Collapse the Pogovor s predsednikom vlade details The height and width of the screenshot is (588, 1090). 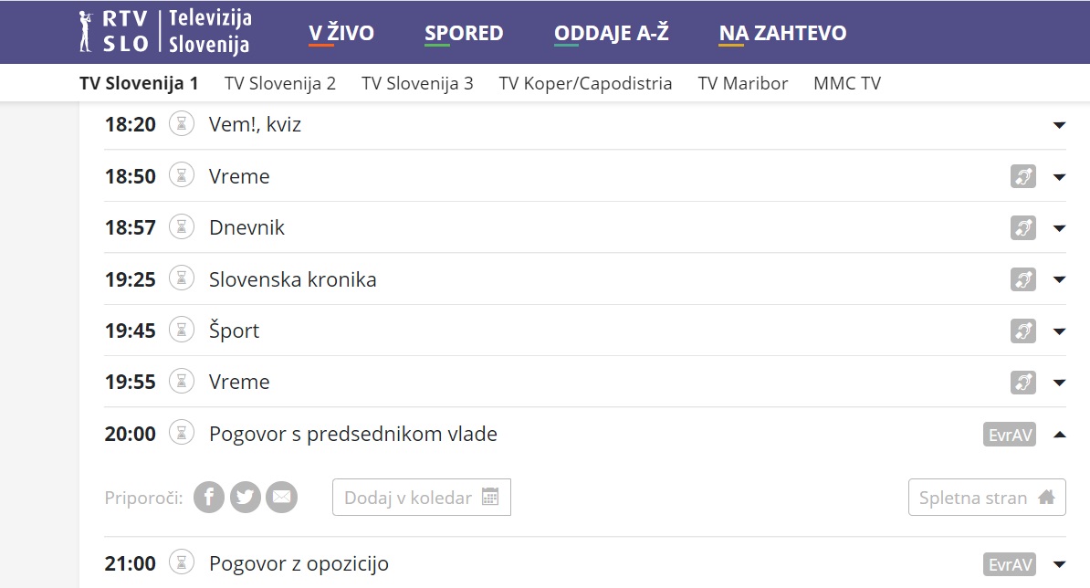(x=1059, y=435)
